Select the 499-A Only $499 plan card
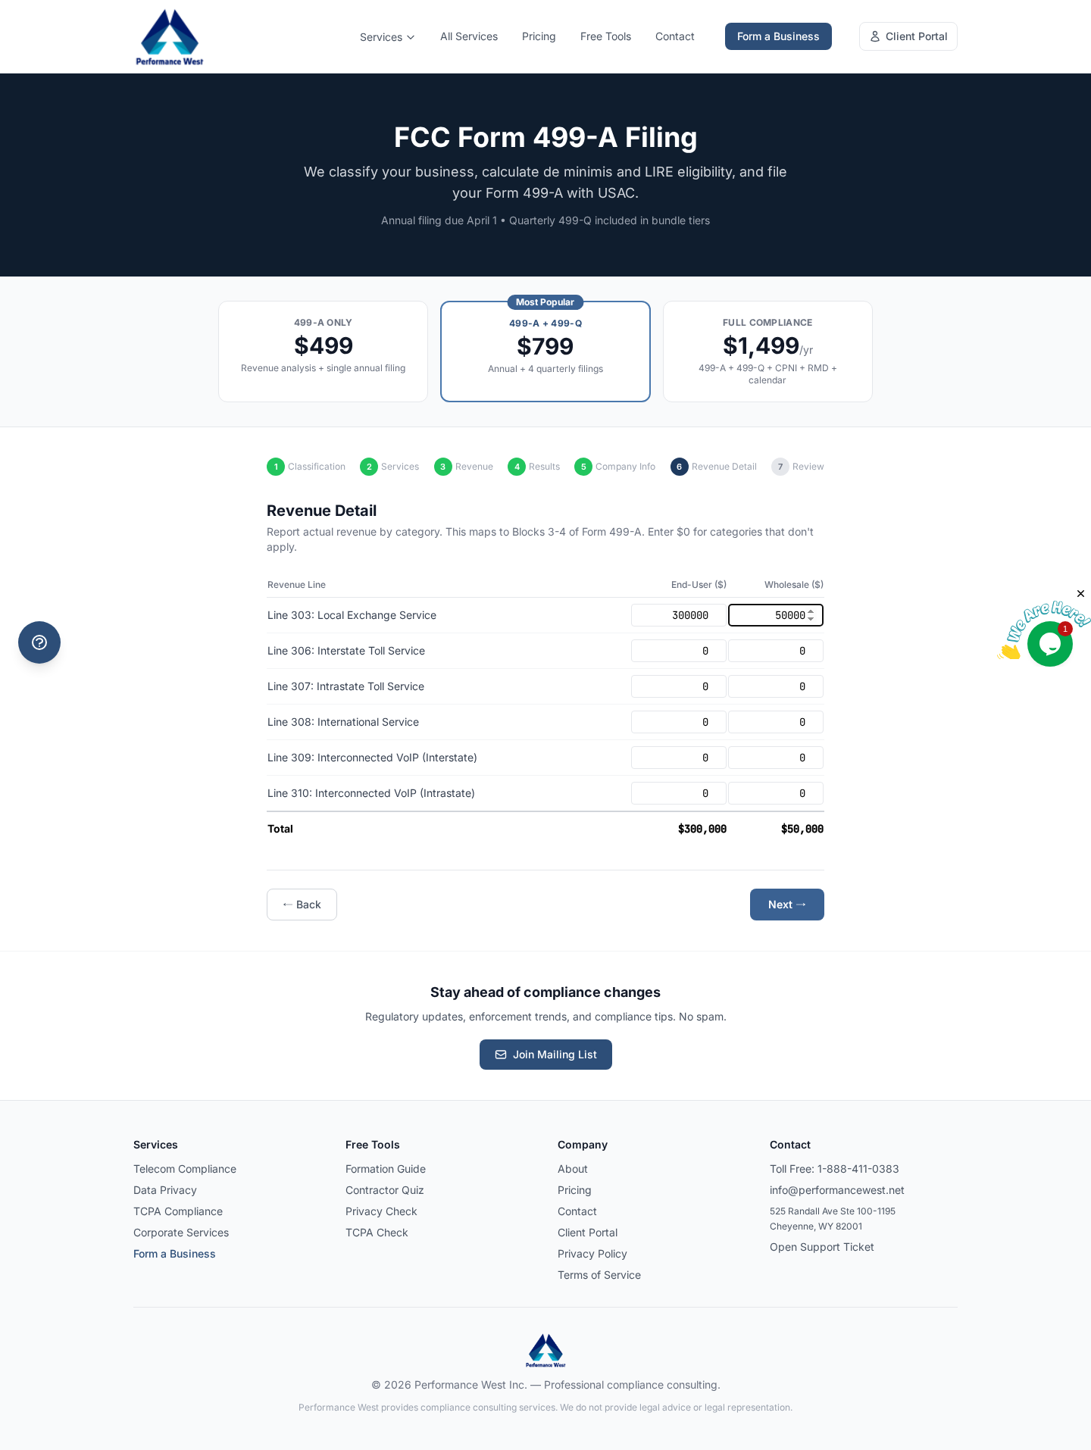The image size is (1091, 1450). coord(323,352)
